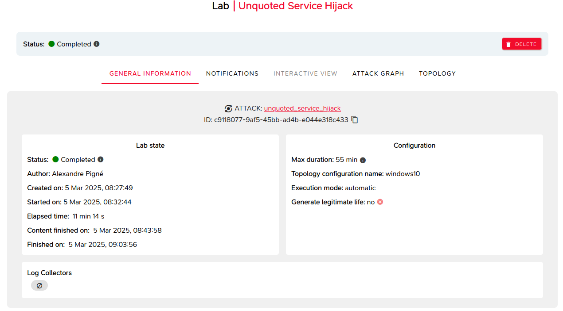The image size is (563, 311).
Task: Copy the lab ID with the copy icon
Action: (355, 120)
